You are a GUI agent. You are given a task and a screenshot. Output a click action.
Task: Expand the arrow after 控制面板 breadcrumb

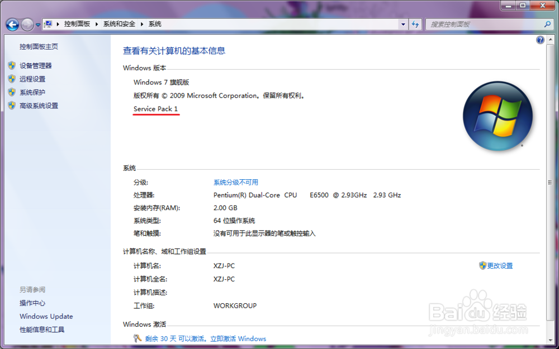click(97, 24)
